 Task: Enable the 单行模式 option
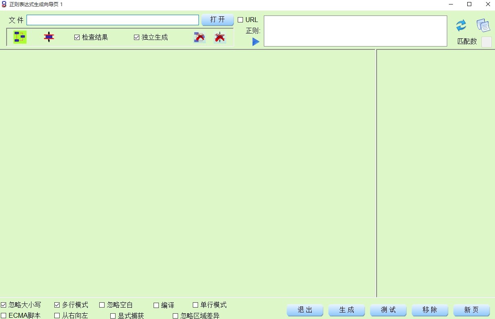(195, 305)
